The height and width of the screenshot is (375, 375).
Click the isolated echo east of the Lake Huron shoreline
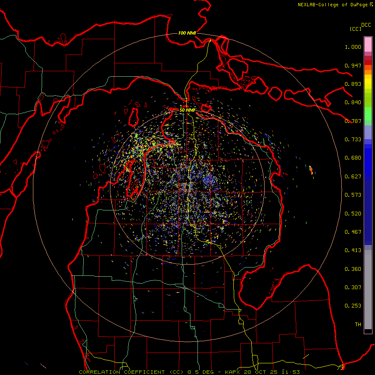point(311,170)
